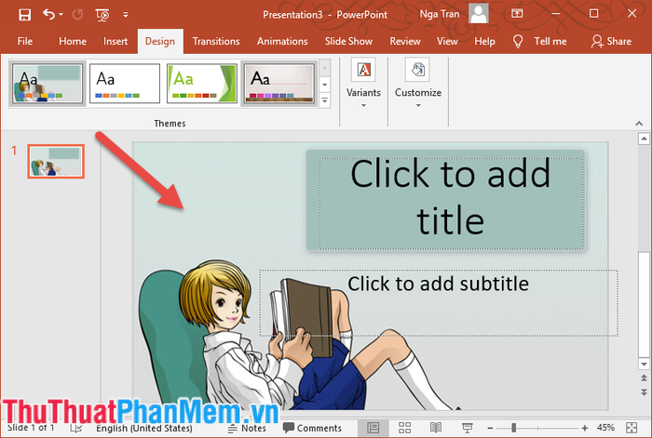The width and height of the screenshot is (652, 438).
Task: Click the Share button
Action: [612, 41]
